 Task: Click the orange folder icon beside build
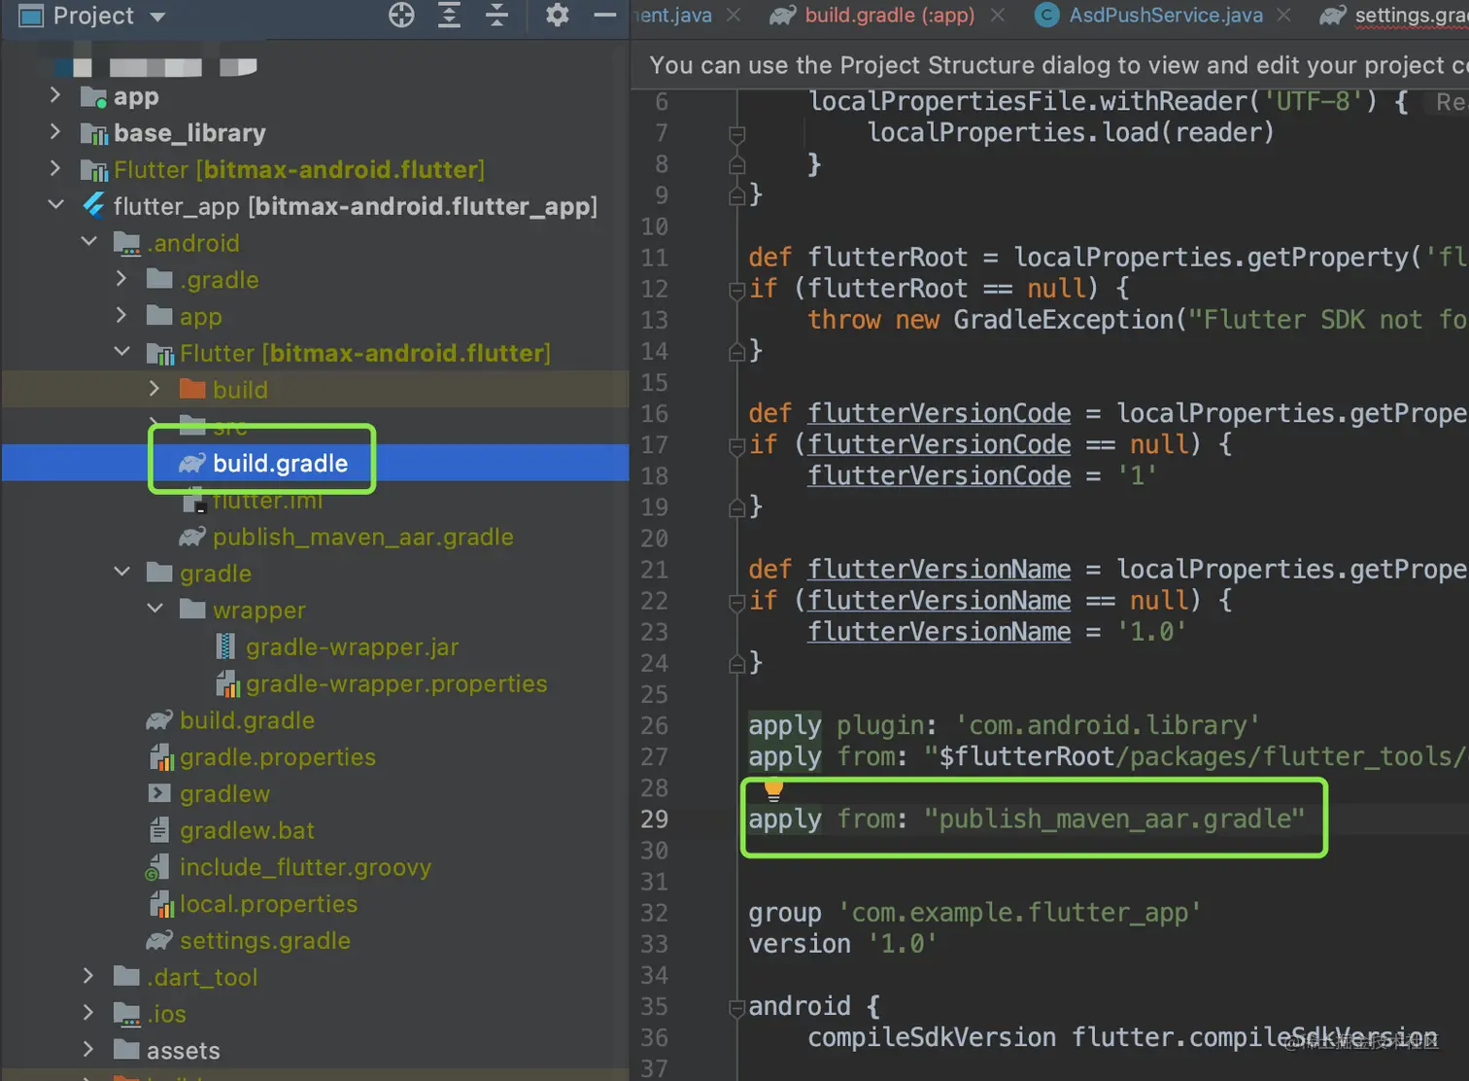pyautogui.click(x=192, y=389)
